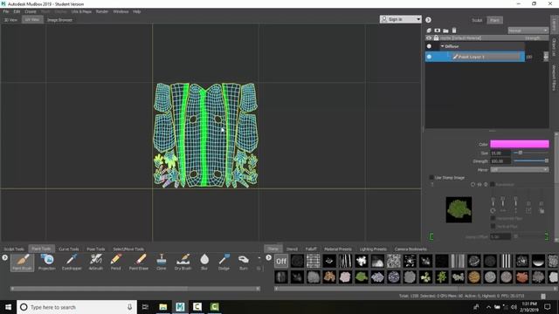The width and height of the screenshot is (559, 314).
Task: Expand tool tray arrow left of Paint Brush
Action: click(x=4, y=257)
